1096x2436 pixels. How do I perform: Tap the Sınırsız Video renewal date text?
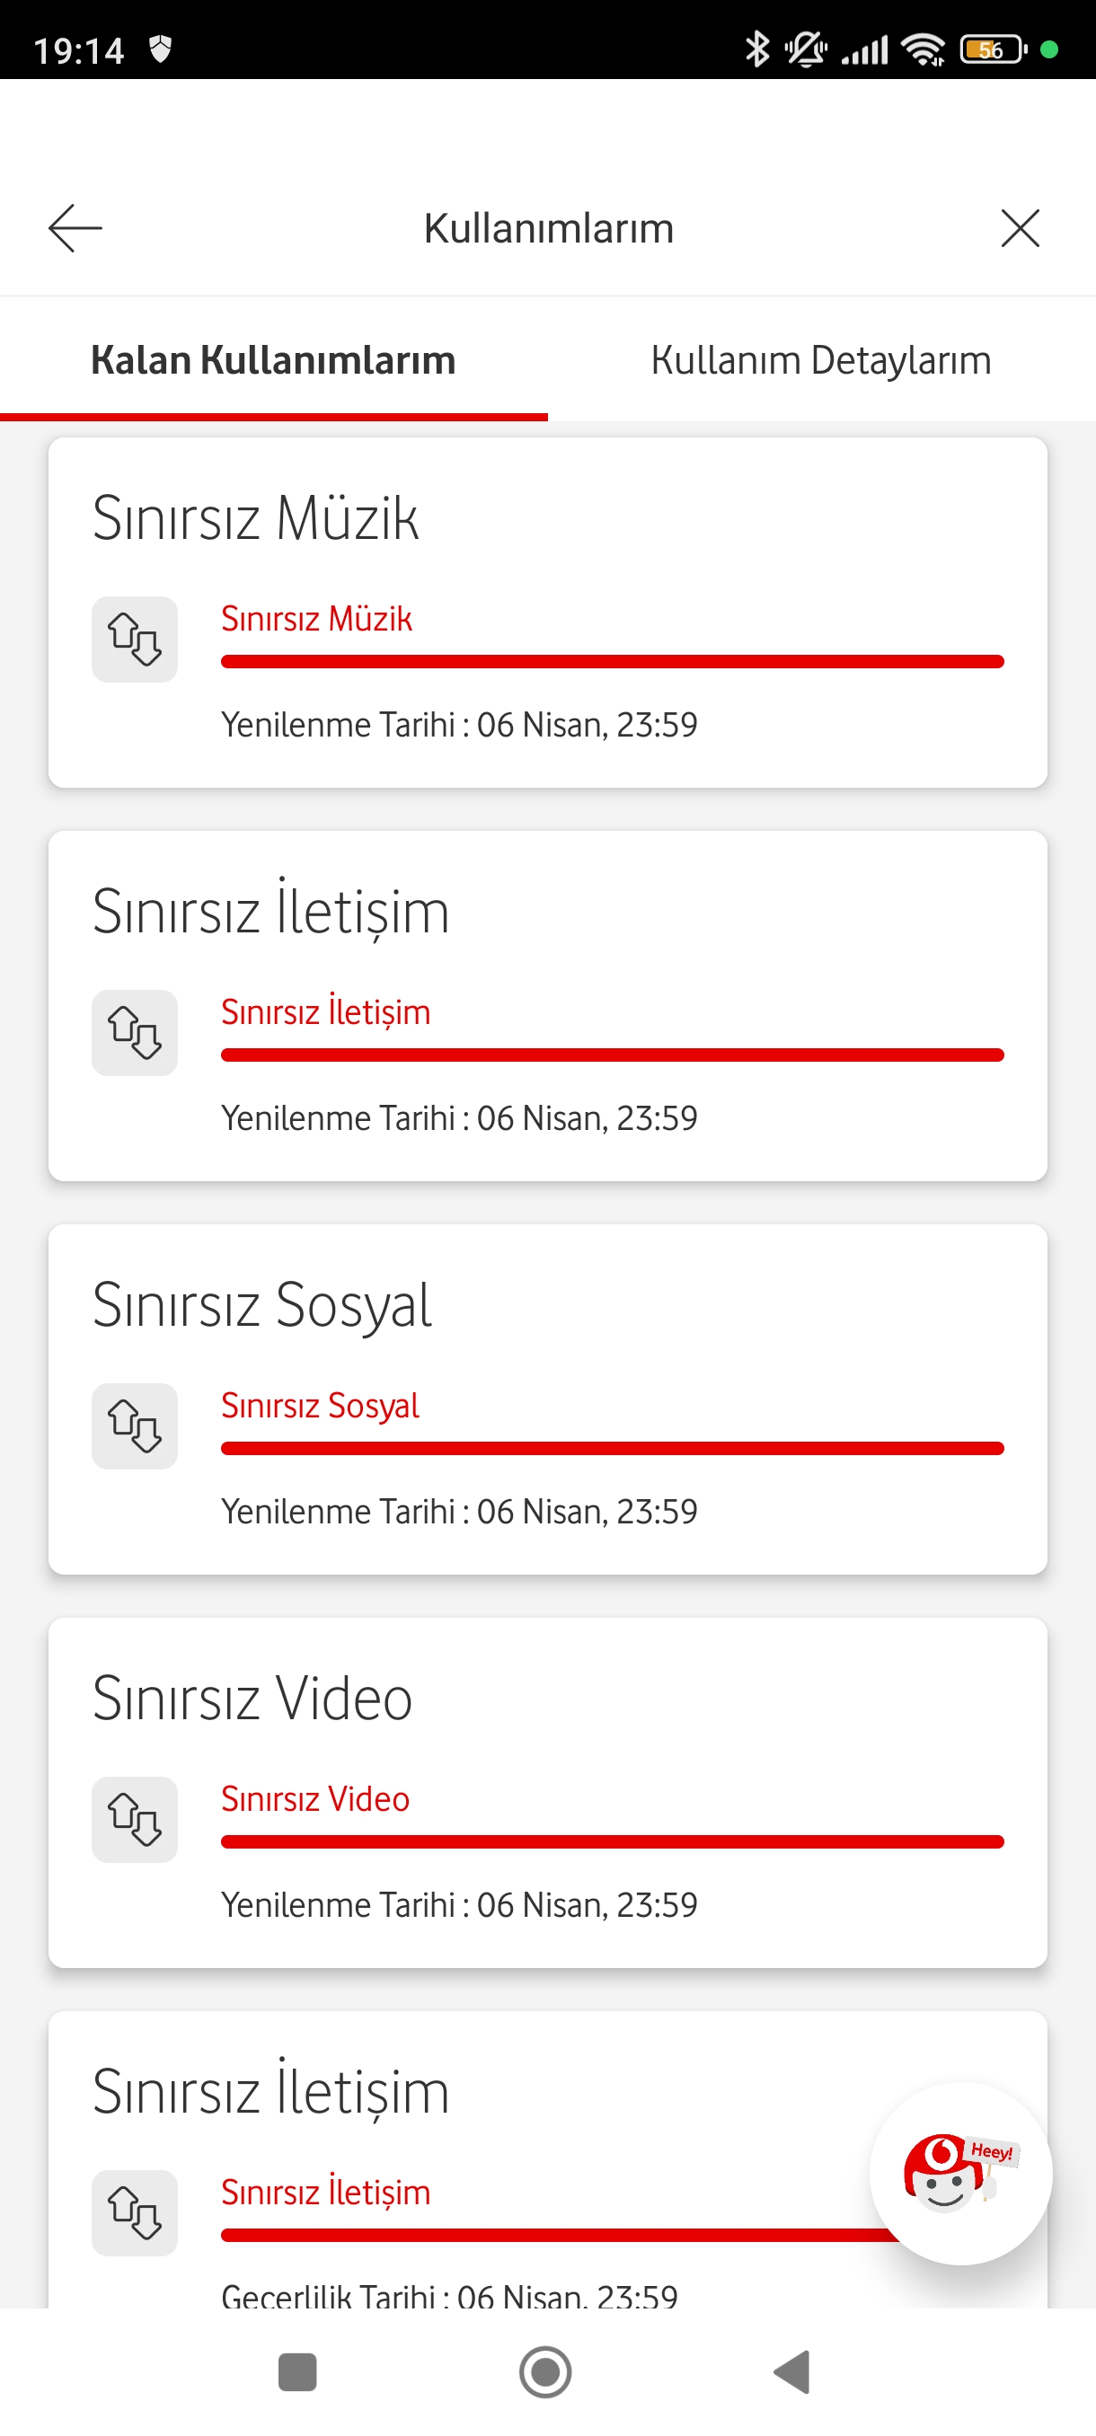(x=459, y=1904)
